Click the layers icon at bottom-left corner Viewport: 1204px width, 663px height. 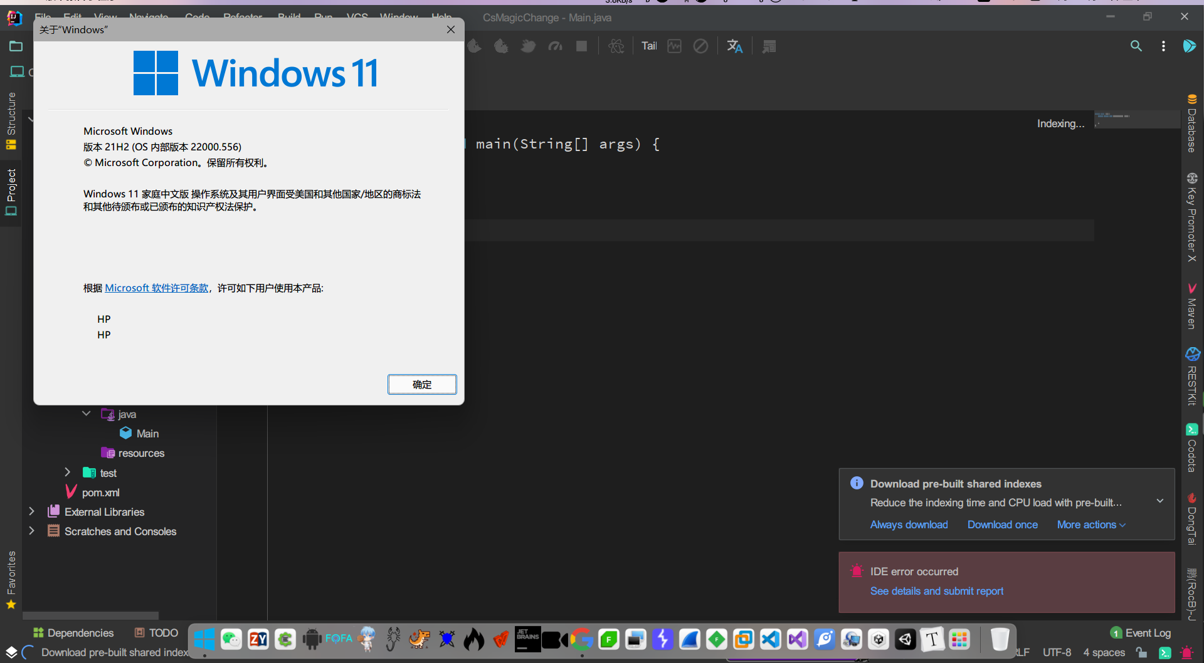pos(11,652)
